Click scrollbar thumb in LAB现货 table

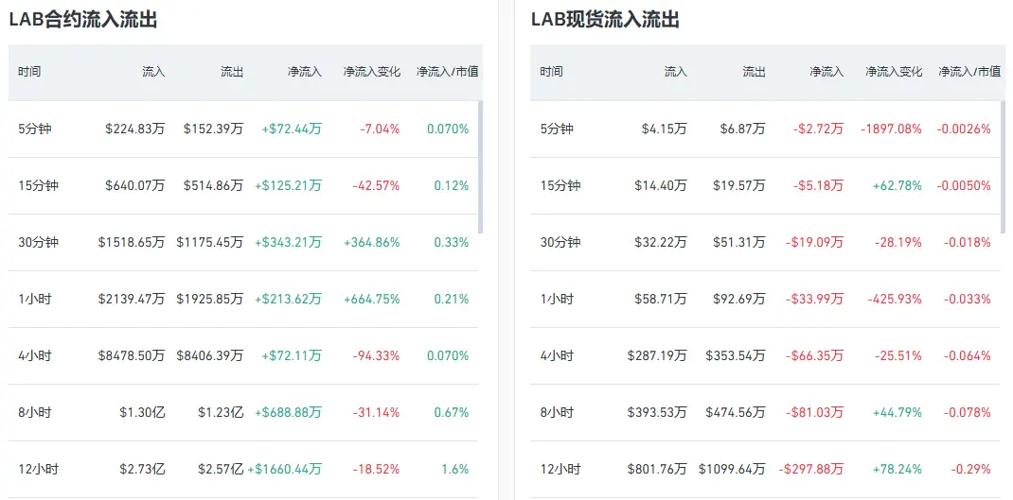click(1003, 166)
